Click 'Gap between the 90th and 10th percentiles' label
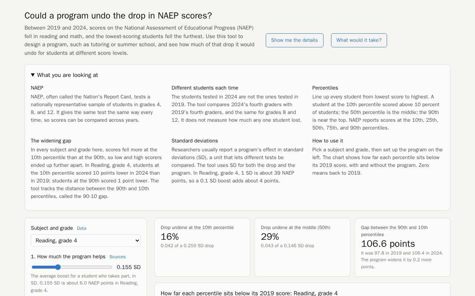 (394, 231)
